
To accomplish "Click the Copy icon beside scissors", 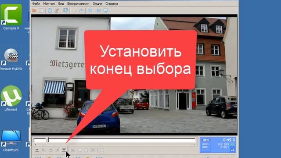I will pyautogui.click(x=79, y=150).
